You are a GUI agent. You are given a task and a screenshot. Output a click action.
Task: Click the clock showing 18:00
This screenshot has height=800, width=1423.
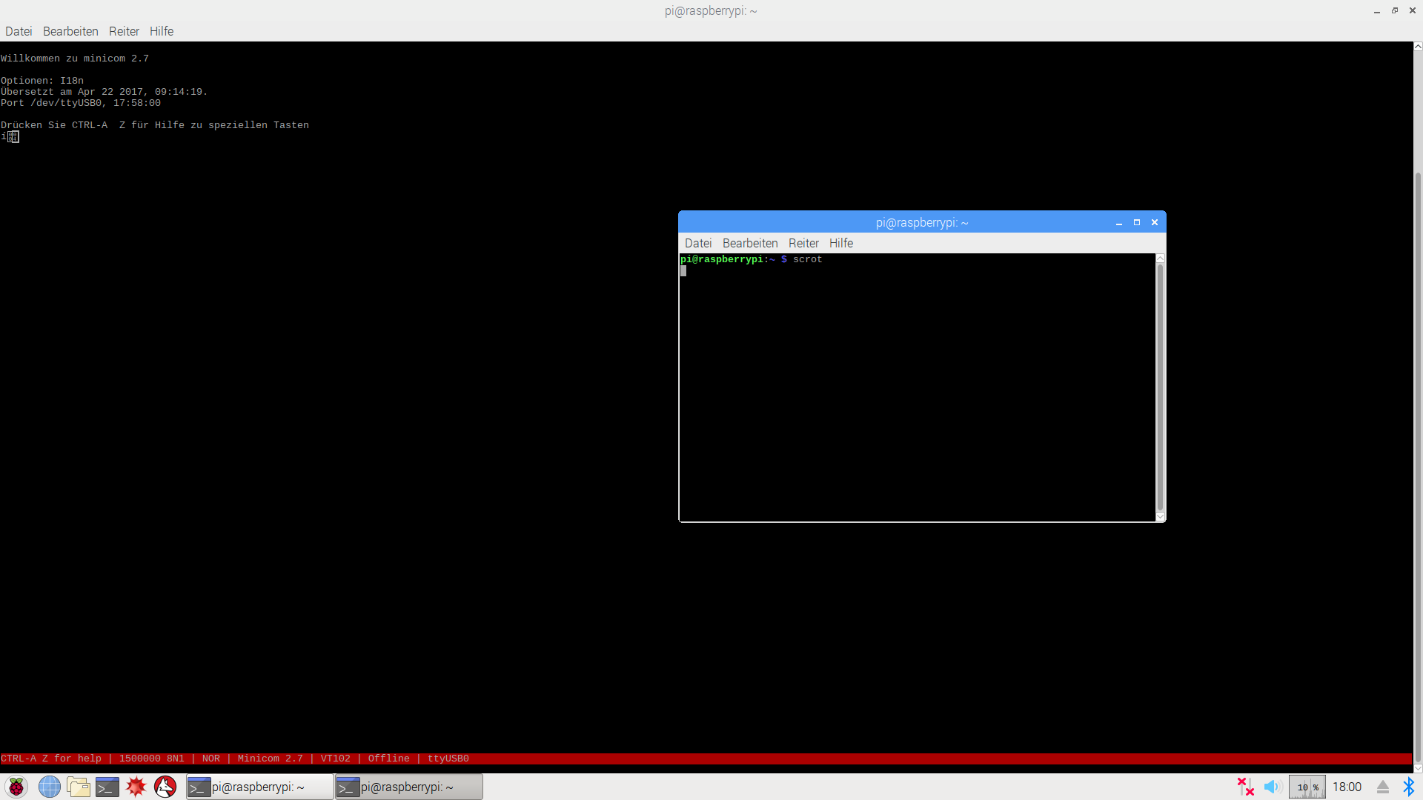tap(1347, 787)
